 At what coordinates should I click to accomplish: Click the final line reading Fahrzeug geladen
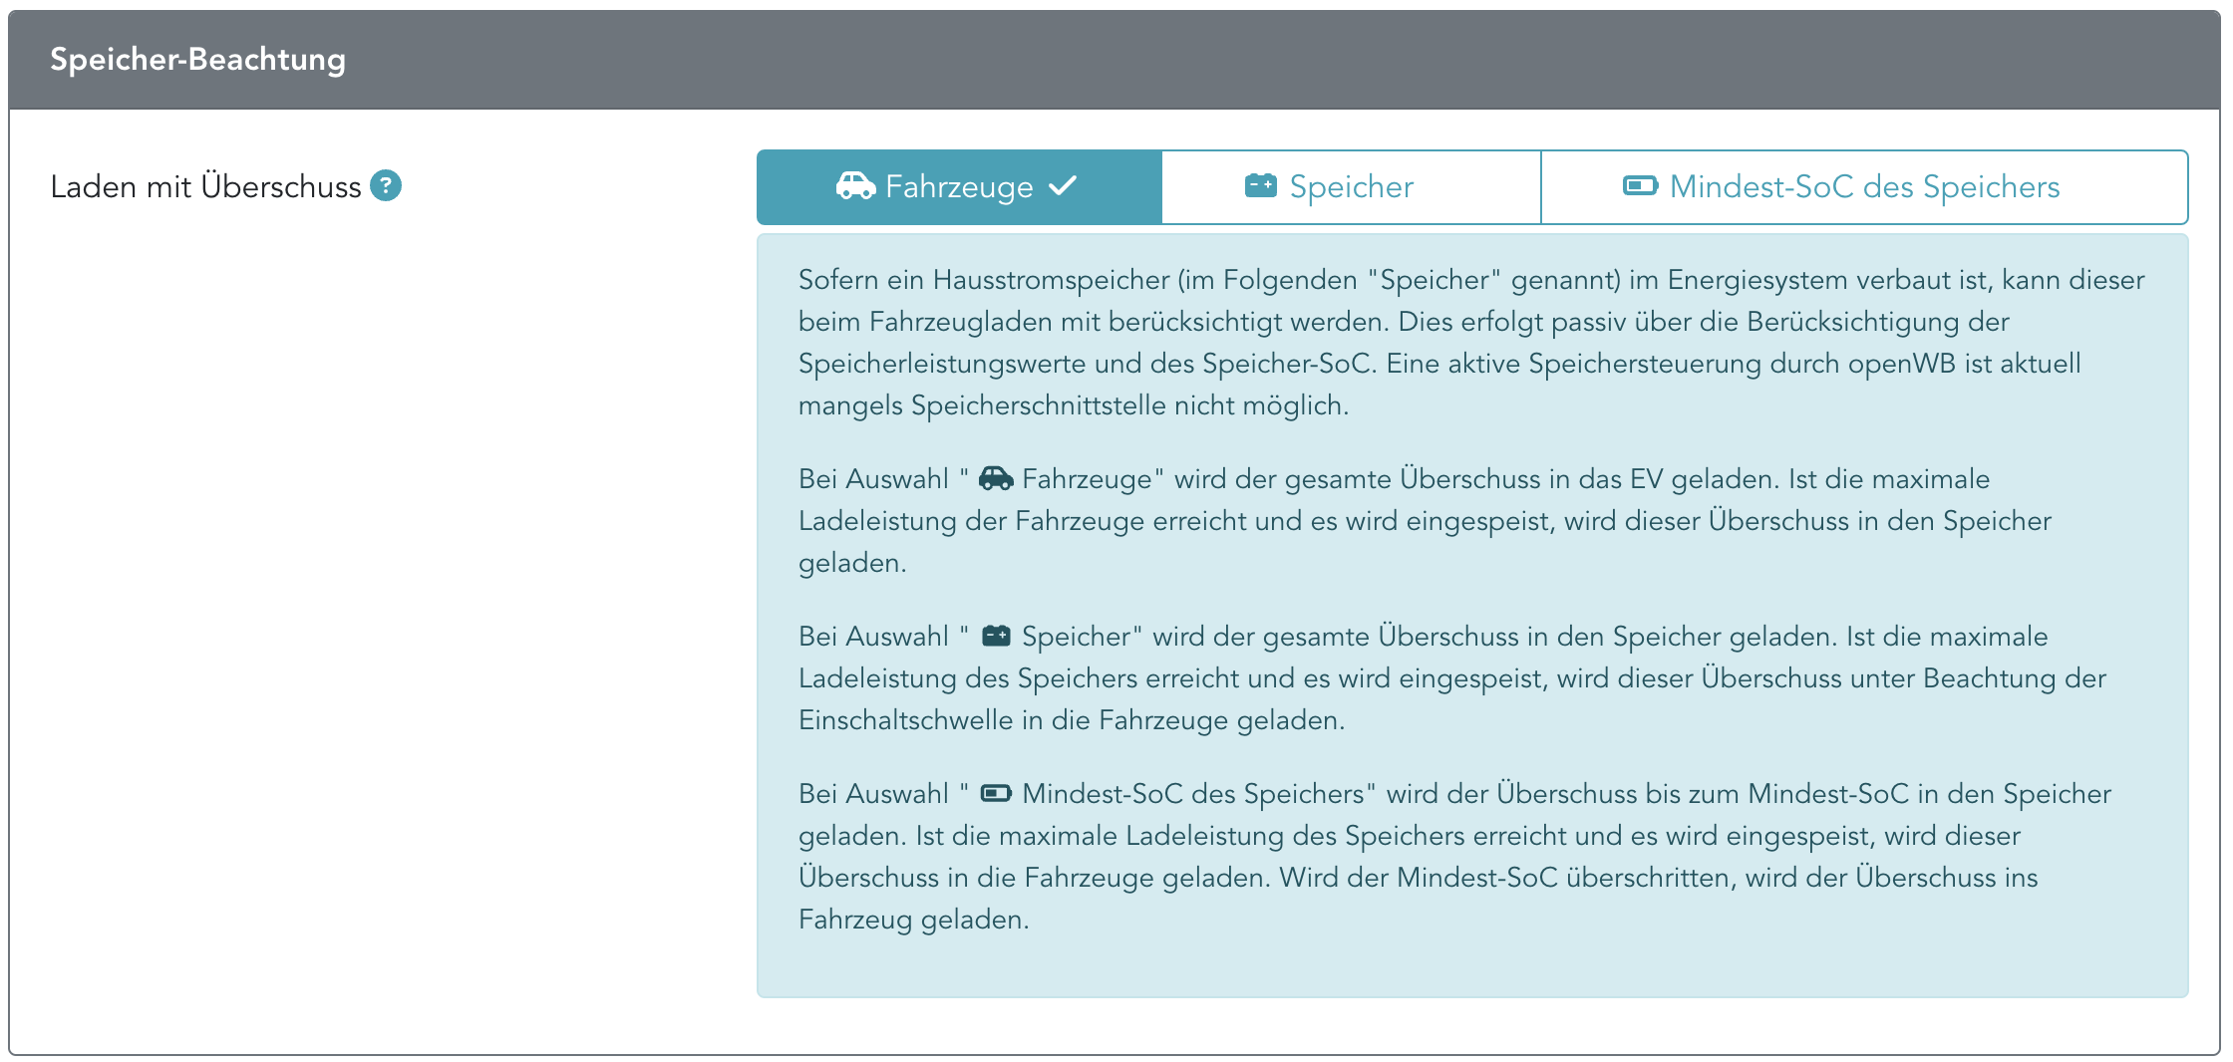coord(913,920)
